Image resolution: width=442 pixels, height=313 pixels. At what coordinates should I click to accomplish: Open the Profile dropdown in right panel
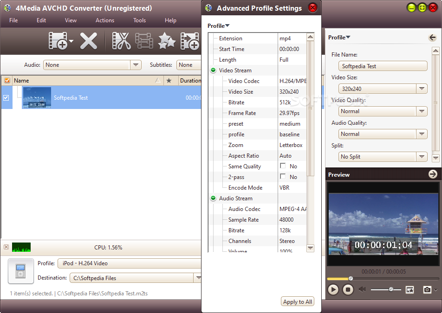(339, 38)
